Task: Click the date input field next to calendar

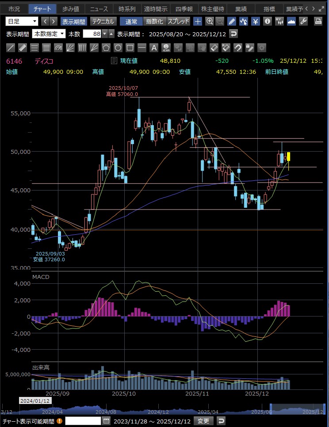Action: pyautogui.click(x=83, y=421)
